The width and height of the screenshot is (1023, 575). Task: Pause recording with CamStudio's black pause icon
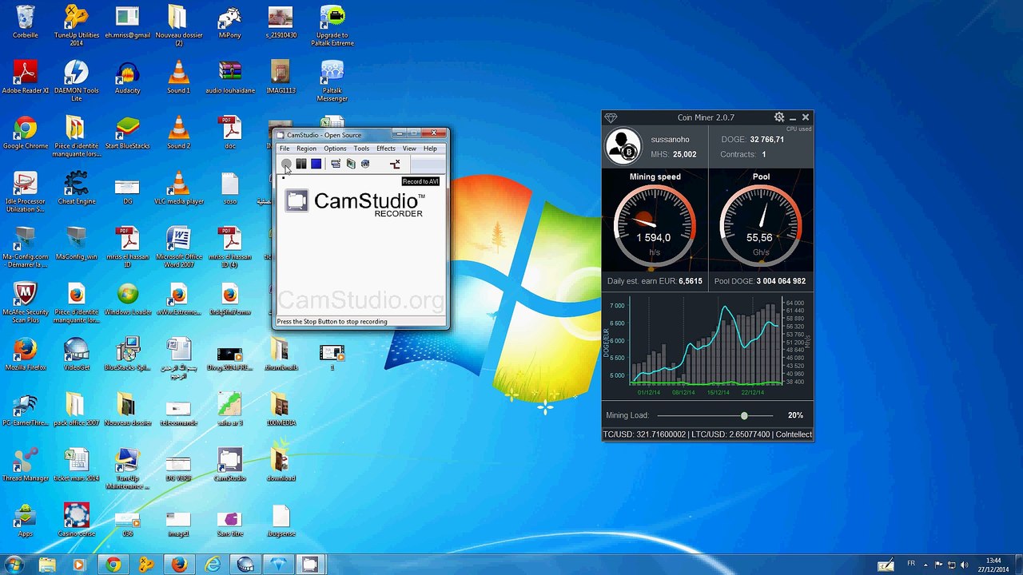click(x=301, y=164)
